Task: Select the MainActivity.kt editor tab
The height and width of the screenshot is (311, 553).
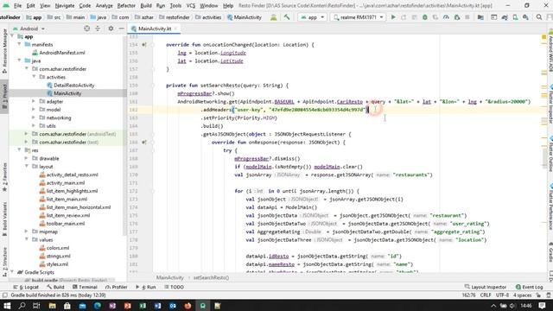Action: point(155,29)
